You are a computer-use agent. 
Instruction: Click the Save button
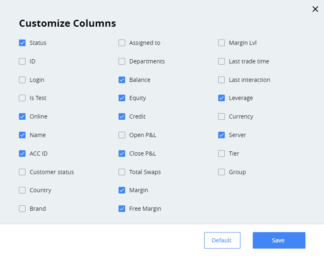[x=279, y=240]
